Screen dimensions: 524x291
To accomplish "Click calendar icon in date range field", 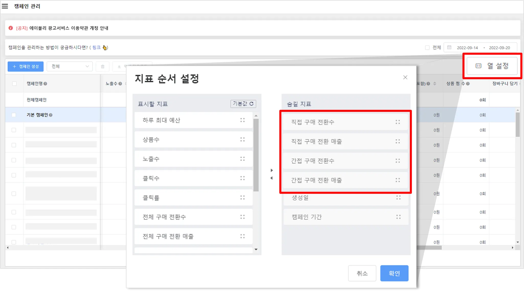I will tap(449, 48).
